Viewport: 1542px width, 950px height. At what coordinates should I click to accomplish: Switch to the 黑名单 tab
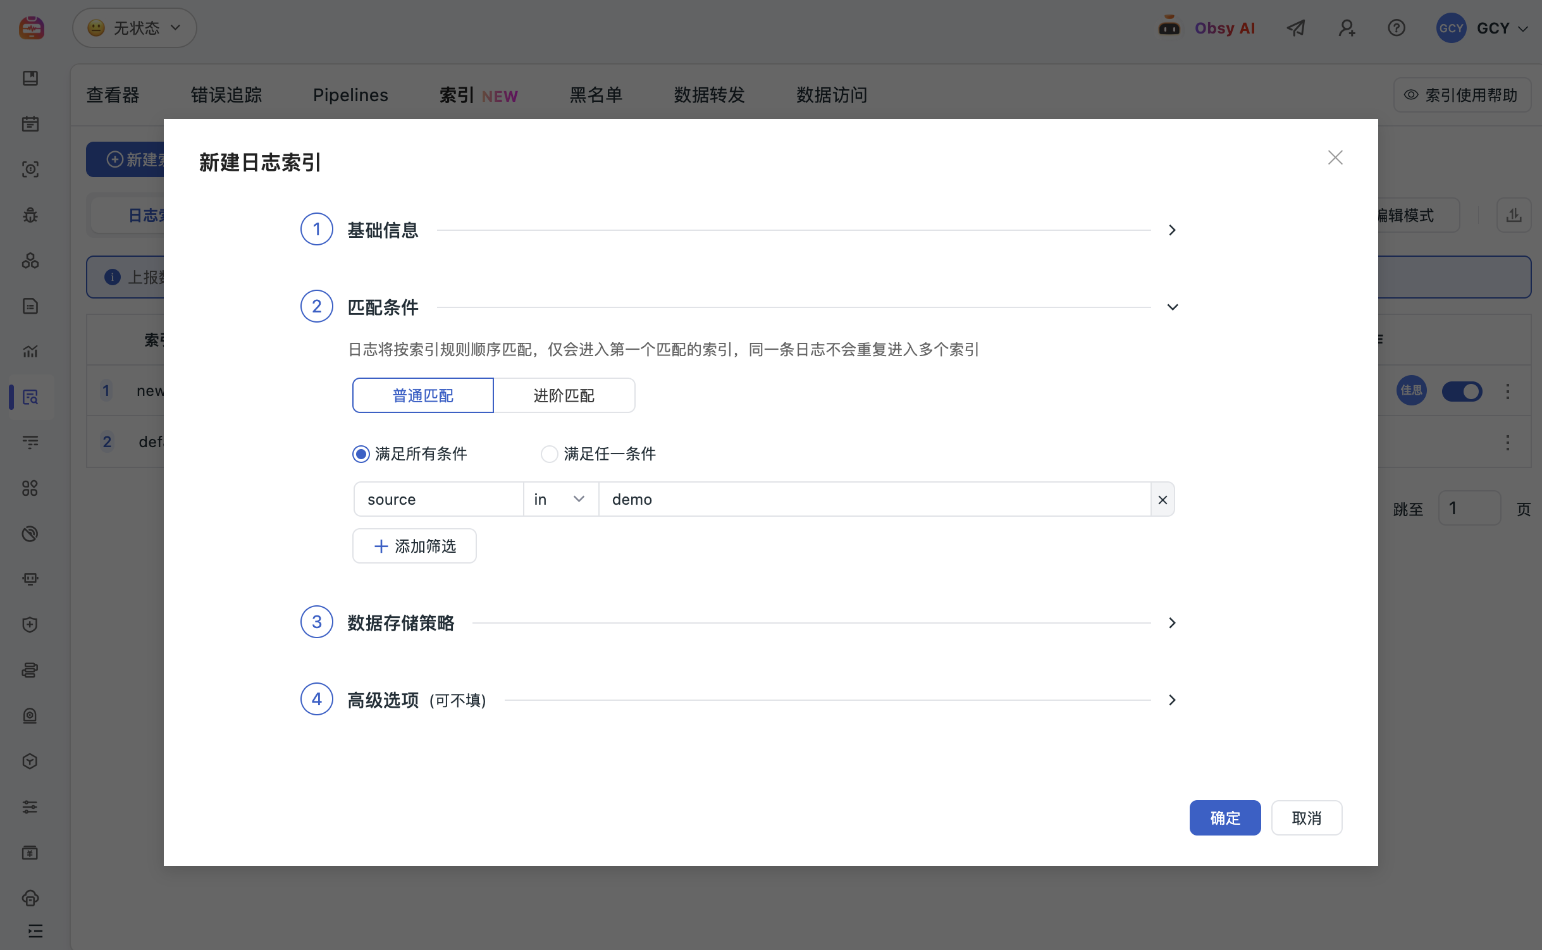tap(596, 95)
